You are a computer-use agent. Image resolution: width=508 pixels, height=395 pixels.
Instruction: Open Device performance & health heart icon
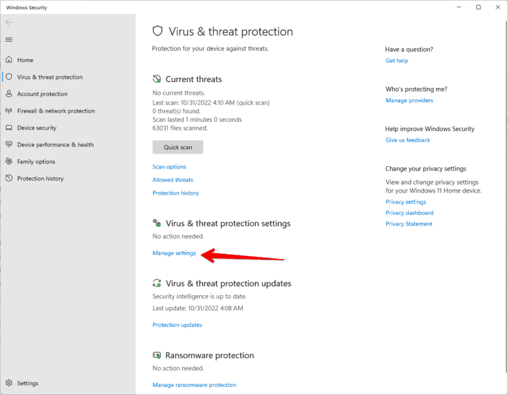[x=9, y=145]
